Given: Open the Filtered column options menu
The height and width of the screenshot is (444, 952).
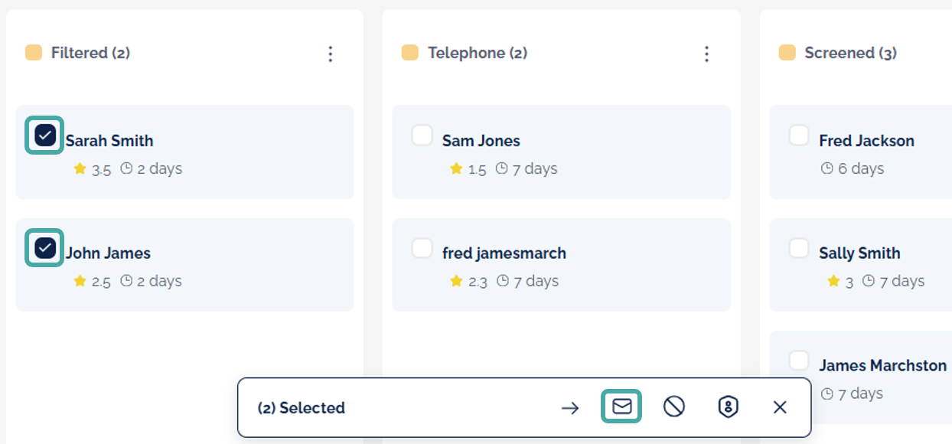Looking at the screenshot, I should tap(331, 54).
